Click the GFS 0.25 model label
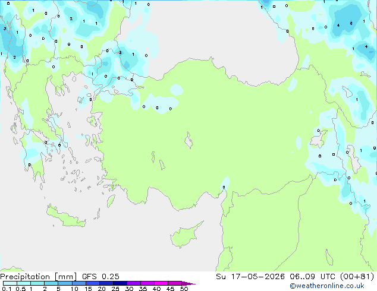Image resolution: width=377 pixels, height=291 pixels. [x=100, y=277]
